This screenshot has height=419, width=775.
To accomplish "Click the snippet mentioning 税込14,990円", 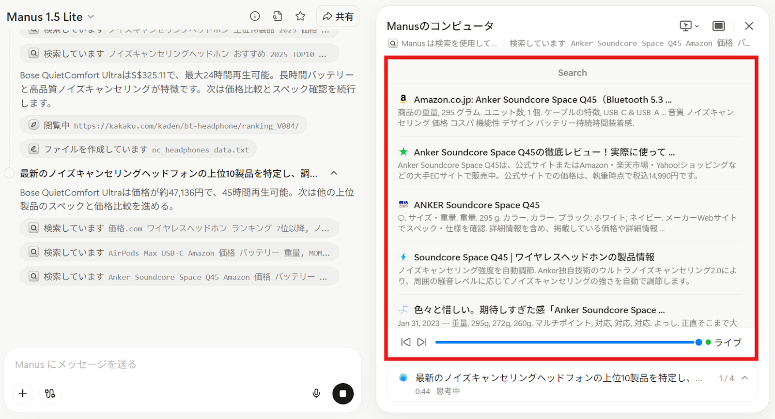I will 567,170.
